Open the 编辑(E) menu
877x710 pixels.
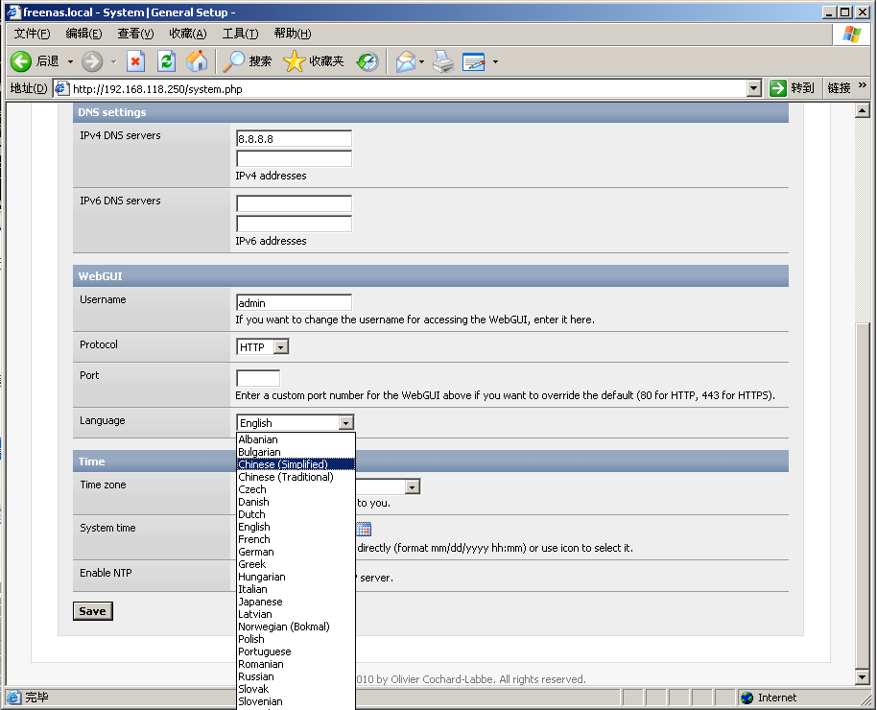click(x=83, y=34)
